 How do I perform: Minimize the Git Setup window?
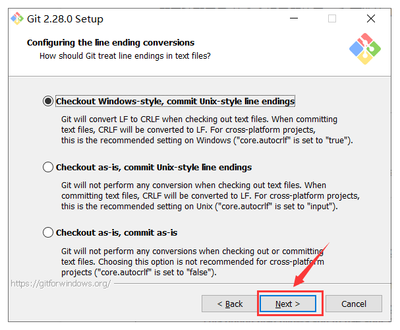coord(294,18)
